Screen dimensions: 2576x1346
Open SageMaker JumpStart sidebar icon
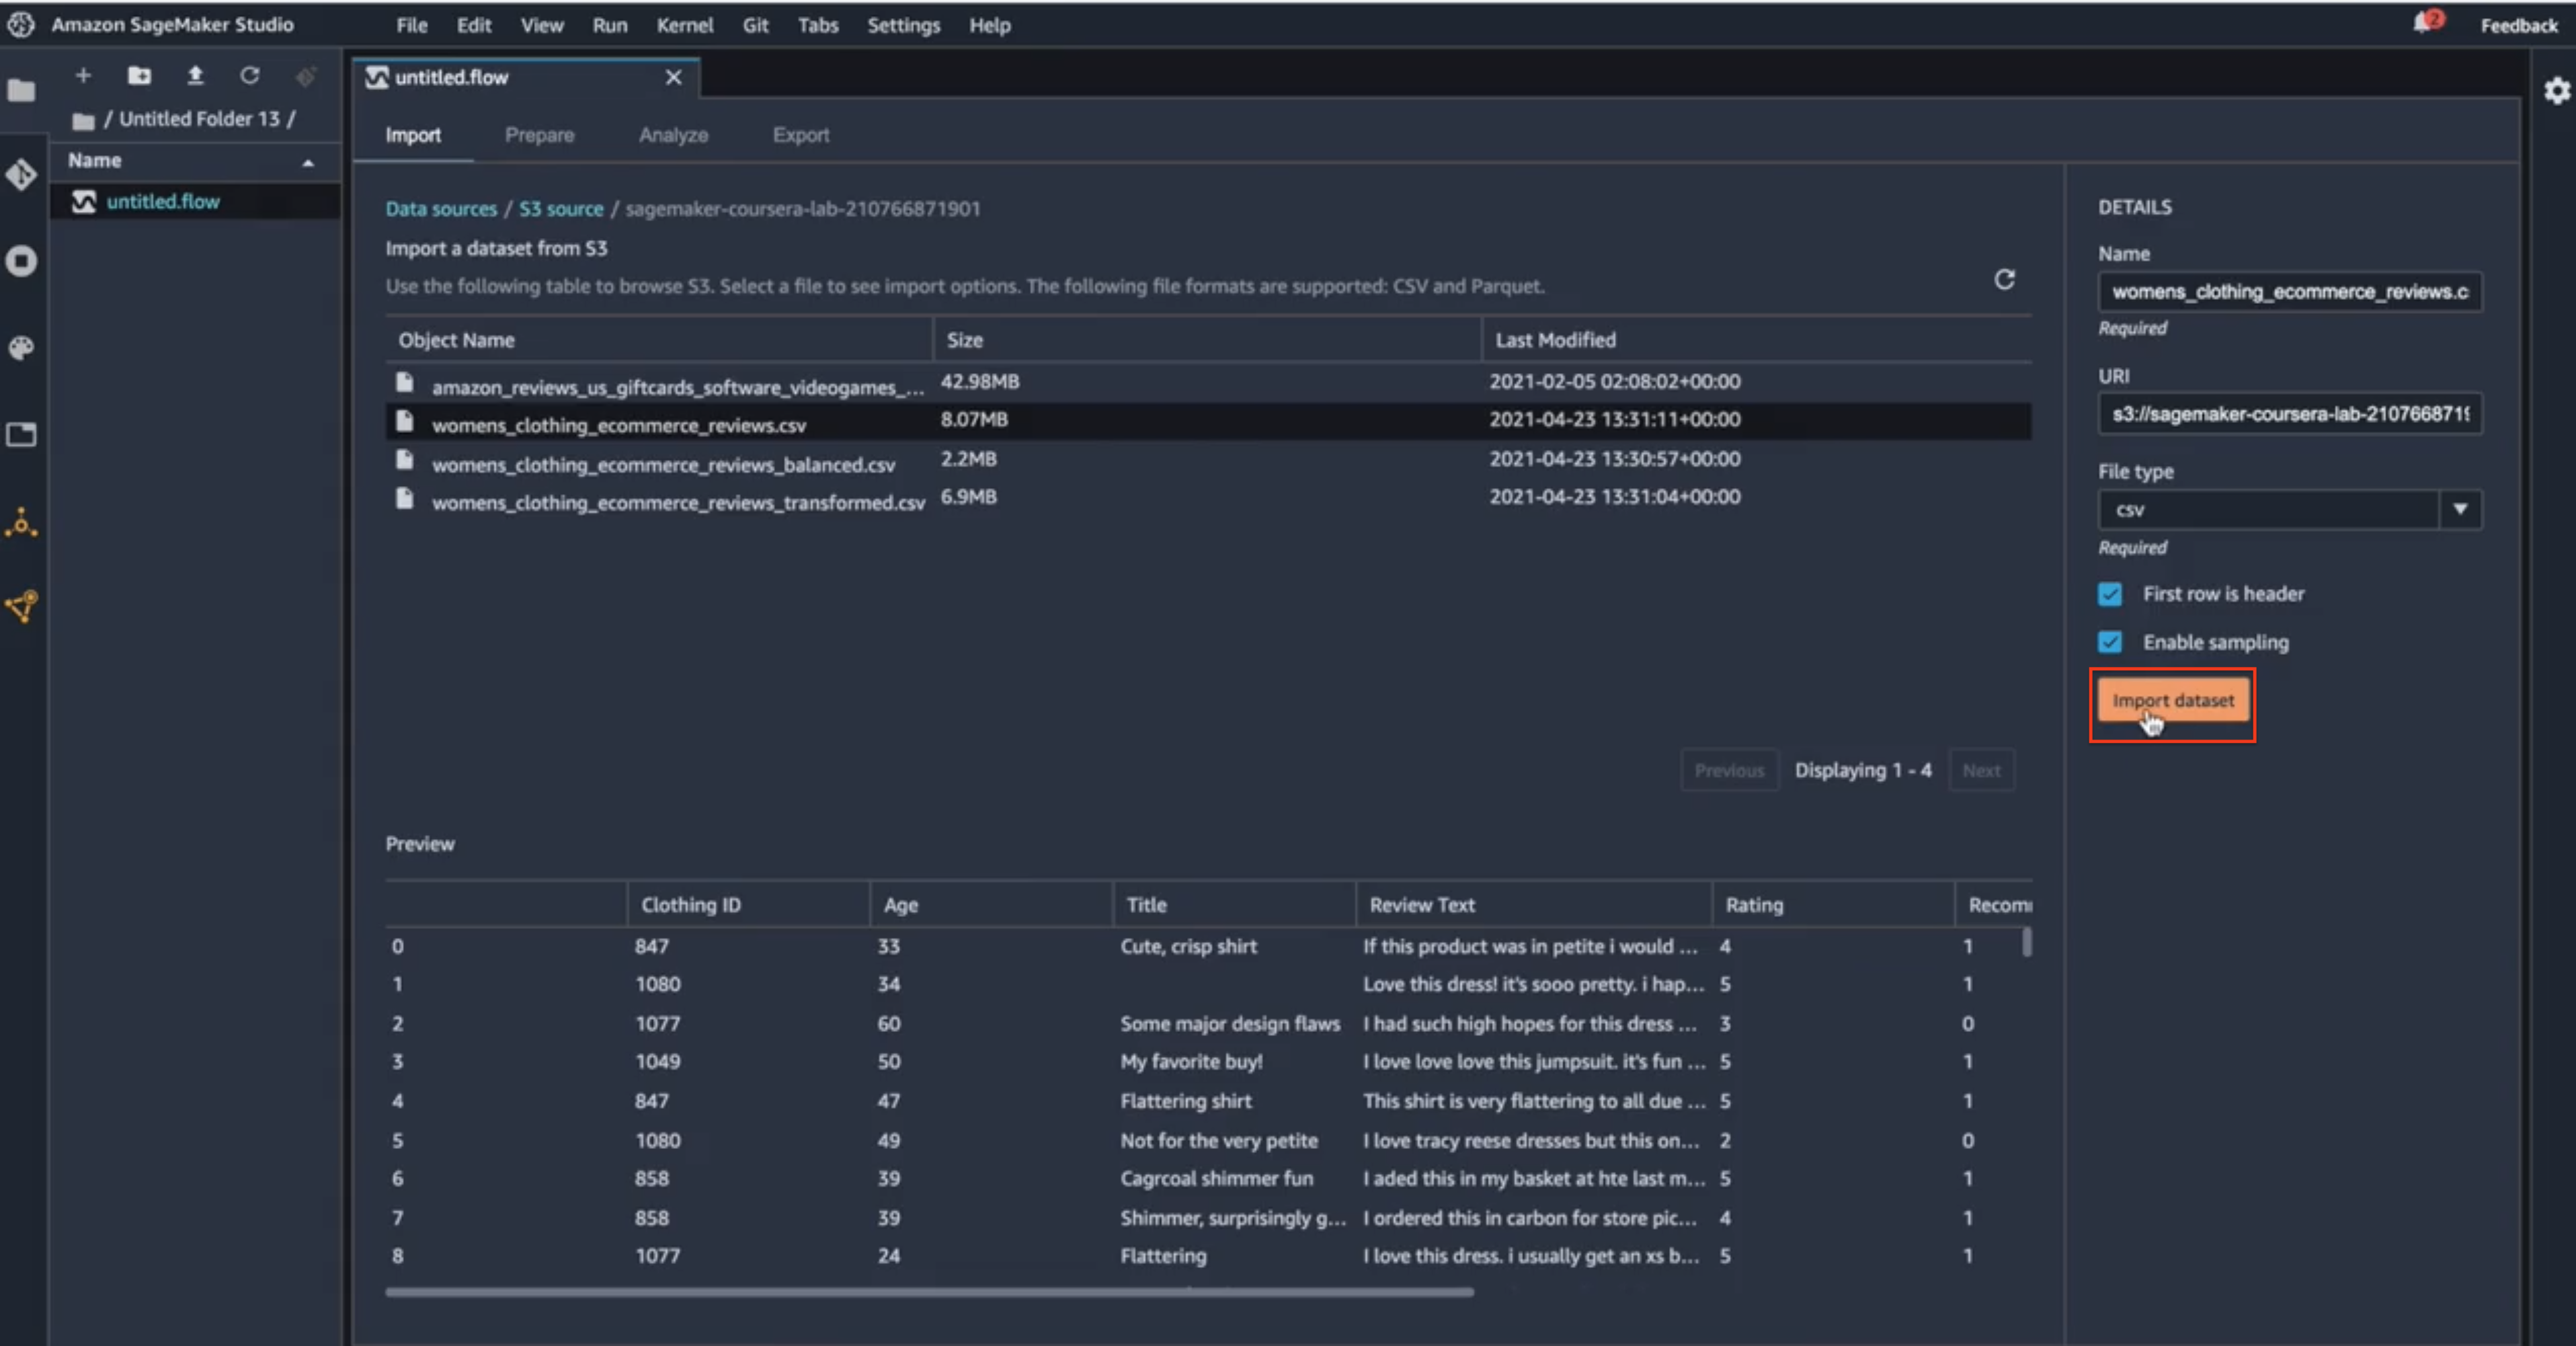[x=21, y=606]
